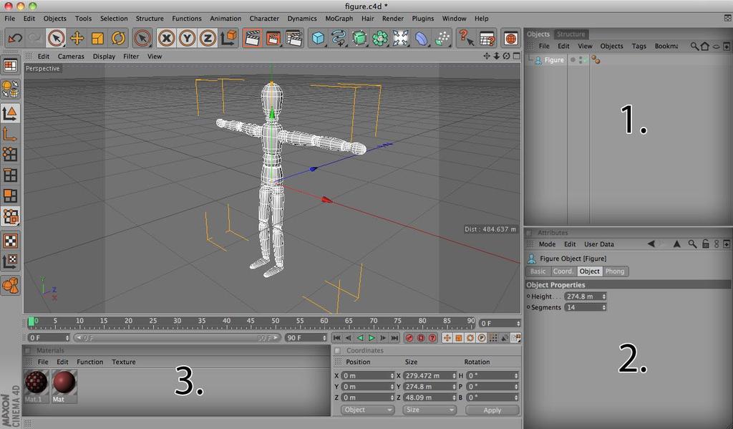Click the viewport maximize toggle icon
Image resolution: width=733 pixels, height=429 pixels.
click(517, 56)
